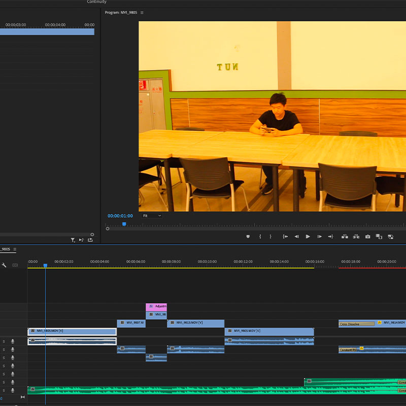This screenshot has height=406, width=406.
Task: Toggle the closed captions CC track button
Action: coord(15,265)
